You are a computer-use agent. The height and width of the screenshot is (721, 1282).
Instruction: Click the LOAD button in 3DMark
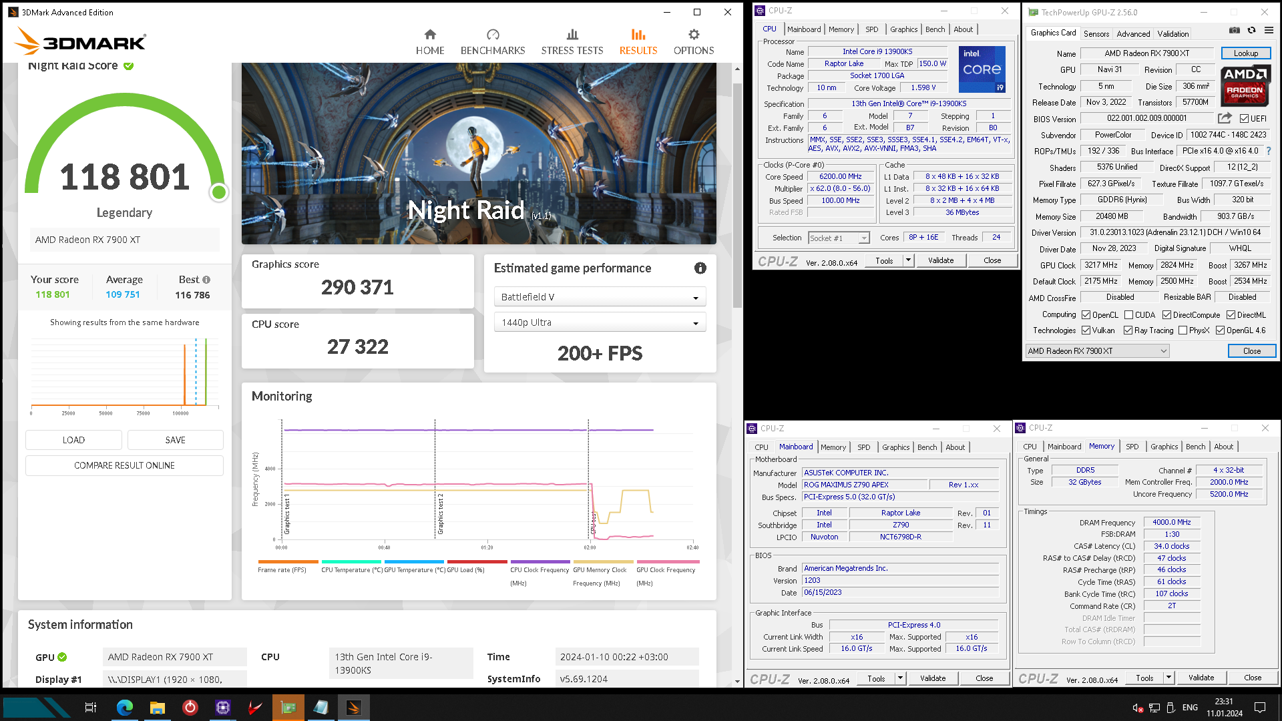click(73, 440)
